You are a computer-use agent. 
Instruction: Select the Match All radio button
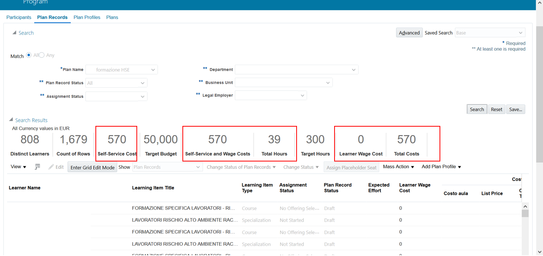(x=29, y=55)
